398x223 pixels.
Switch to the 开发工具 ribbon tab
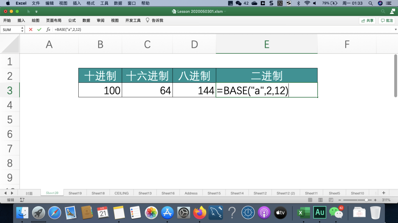click(x=133, y=20)
